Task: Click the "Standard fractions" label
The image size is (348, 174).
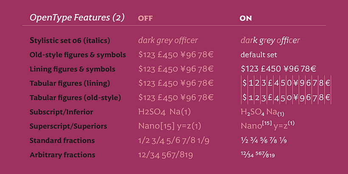Action: (x=62, y=140)
